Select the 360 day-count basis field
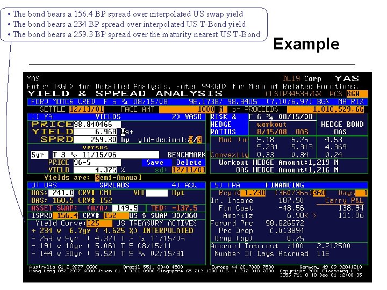Image resolution: width=387 pixels, height=290 pixels. point(319,193)
